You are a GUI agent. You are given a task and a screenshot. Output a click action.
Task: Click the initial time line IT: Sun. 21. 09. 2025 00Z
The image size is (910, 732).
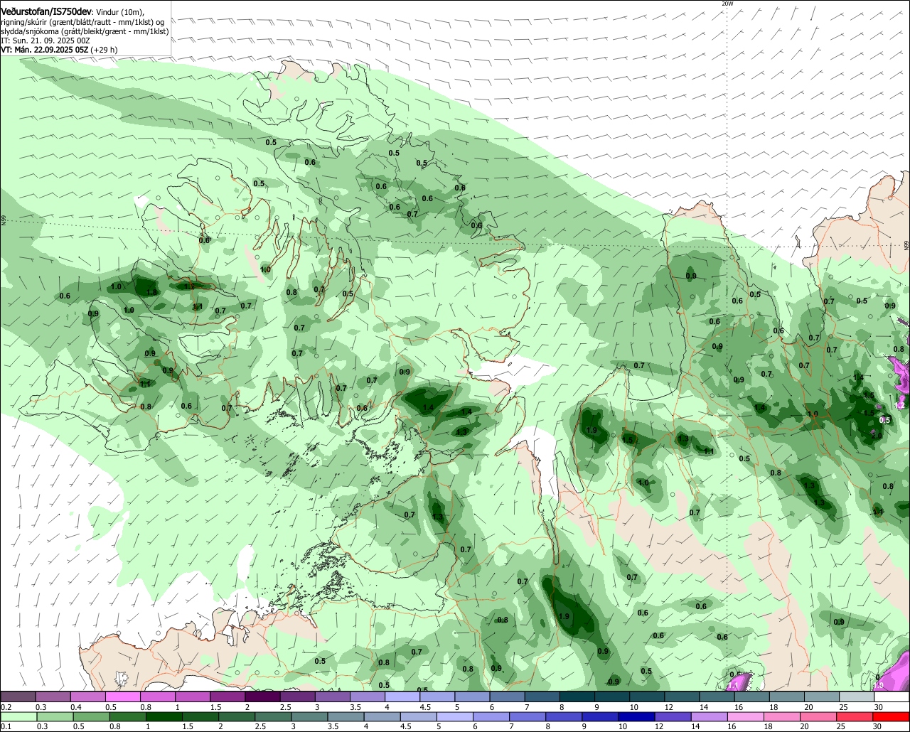pos(45,41)
